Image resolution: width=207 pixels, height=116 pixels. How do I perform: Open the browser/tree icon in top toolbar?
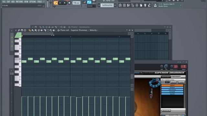(x=133, y=5)
